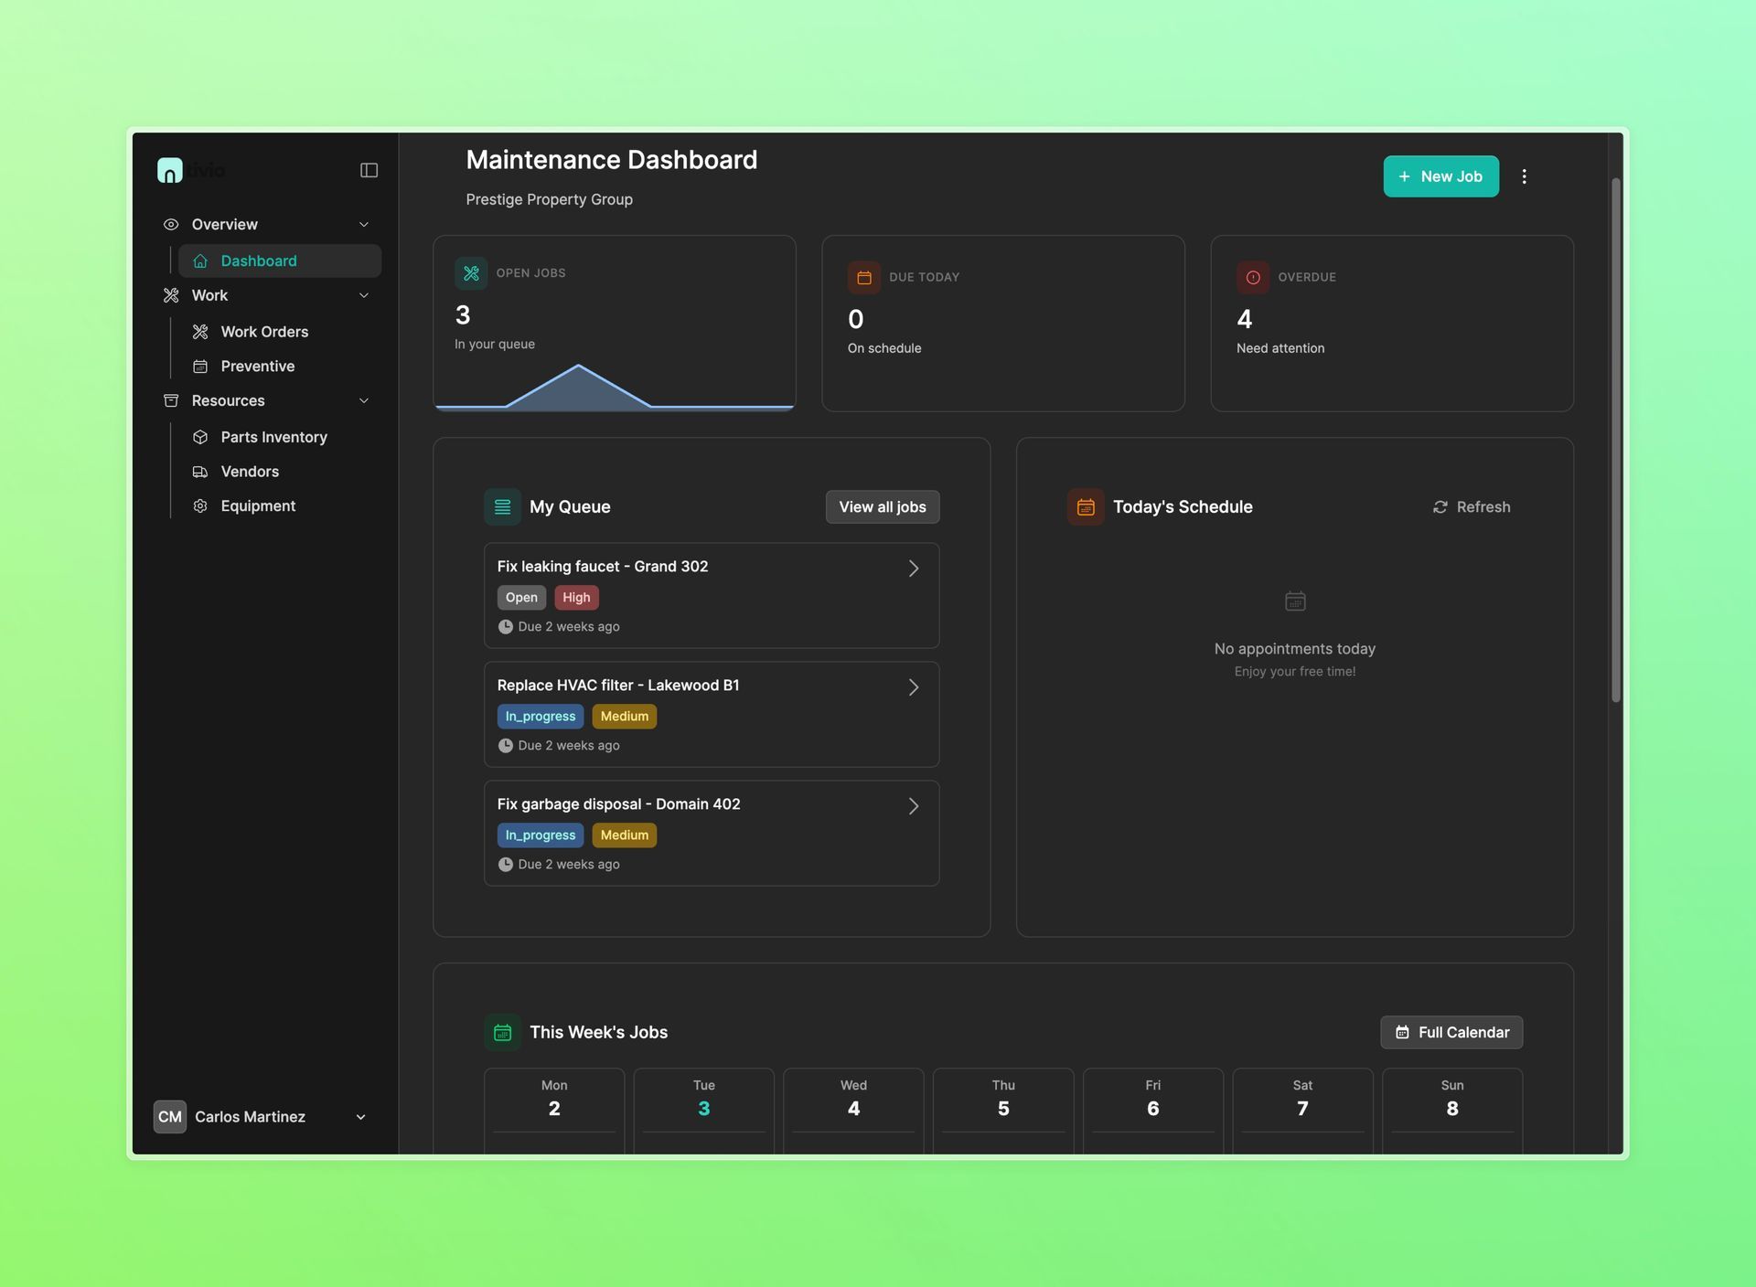Click the eye icon beside Overview

point(170,224)
